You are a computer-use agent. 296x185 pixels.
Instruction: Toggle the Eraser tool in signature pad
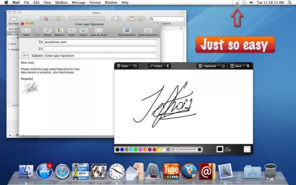tap(159, 66)
